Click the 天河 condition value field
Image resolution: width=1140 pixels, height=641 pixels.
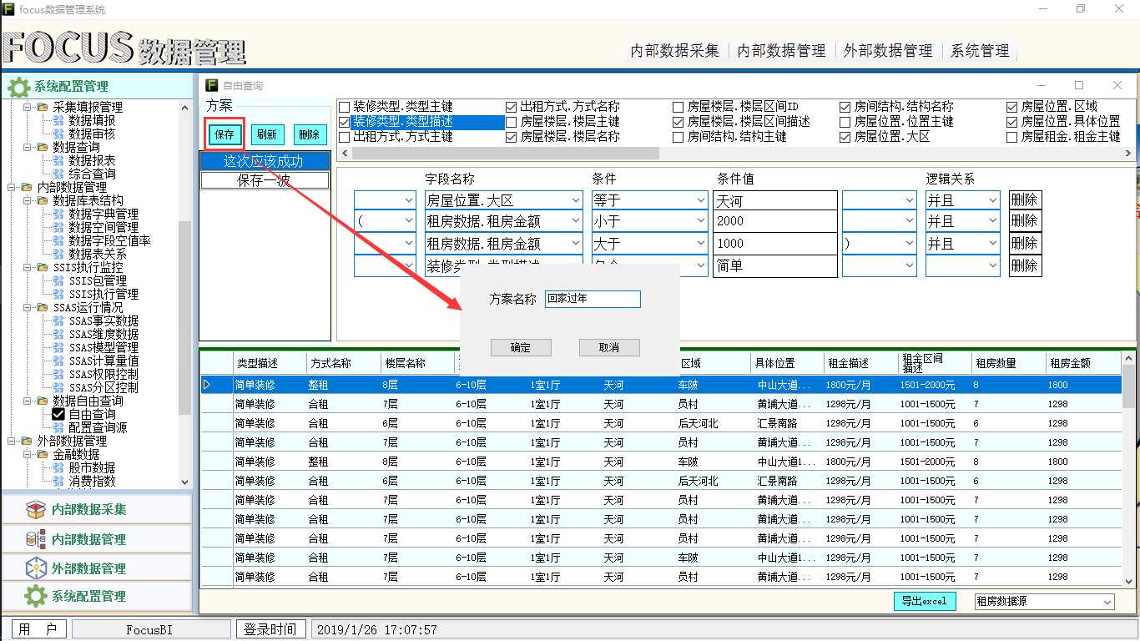(775, 200)
